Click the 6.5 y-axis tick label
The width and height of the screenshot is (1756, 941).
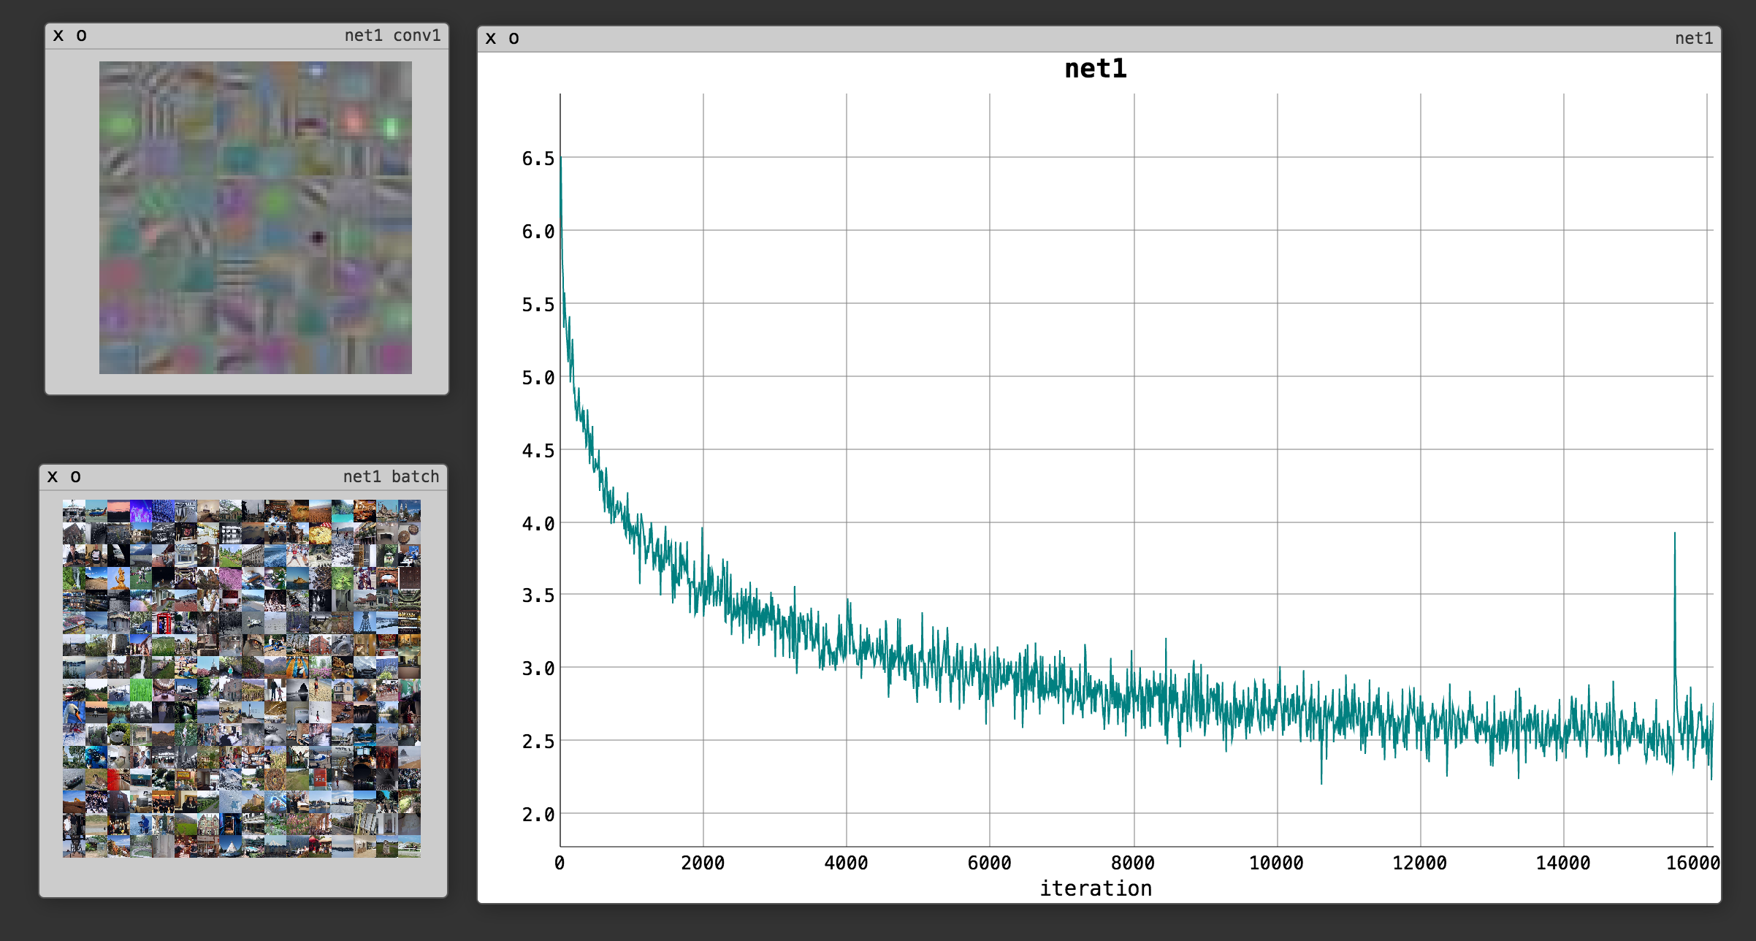point(538,159)
